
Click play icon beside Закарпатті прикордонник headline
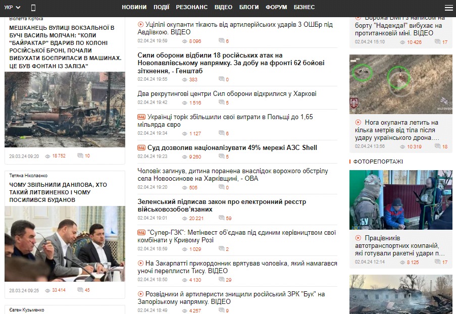click(x=140, y=263)
